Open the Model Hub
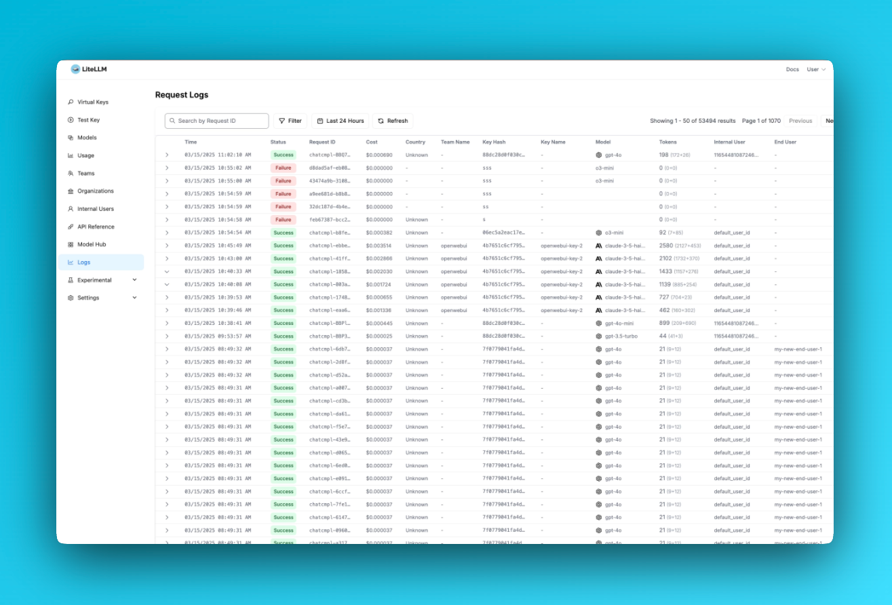This screenshot has width=892, height=605. tap(91, 244)
